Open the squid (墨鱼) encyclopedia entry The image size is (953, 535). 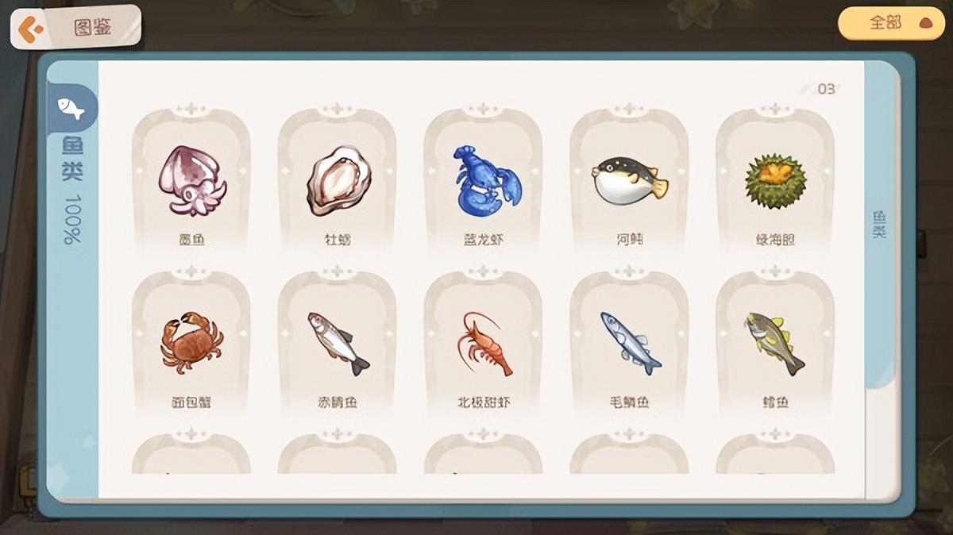pos(191,178)
